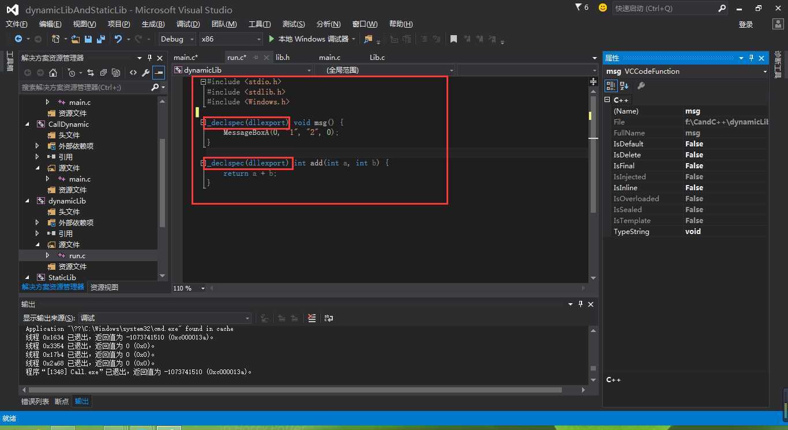Switch to the 断点 breakpoints tab
The width and height of the screenshot is (788, 430).
point(62,401)
